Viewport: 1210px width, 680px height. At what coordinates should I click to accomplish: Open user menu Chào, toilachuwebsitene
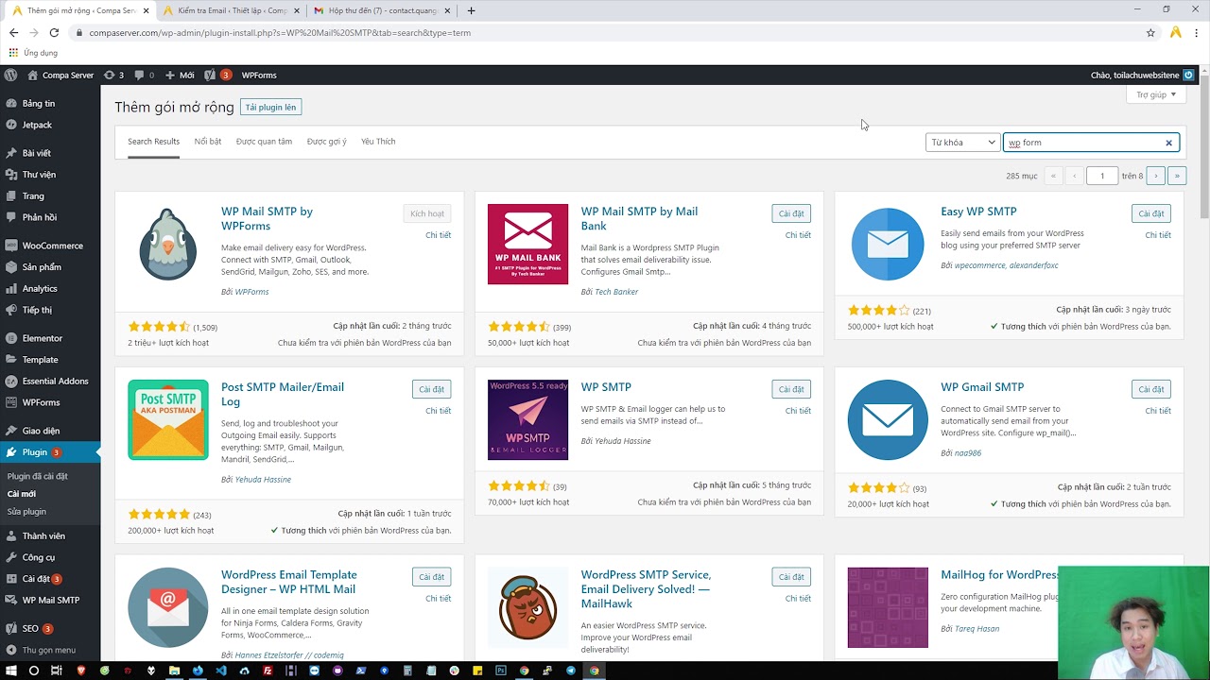(1142, 75)
